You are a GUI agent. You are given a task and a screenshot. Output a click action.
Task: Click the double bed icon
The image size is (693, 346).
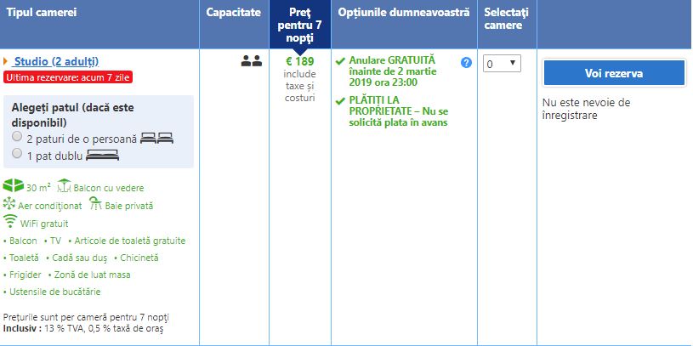pyautogui.click(x=102, y=154)
